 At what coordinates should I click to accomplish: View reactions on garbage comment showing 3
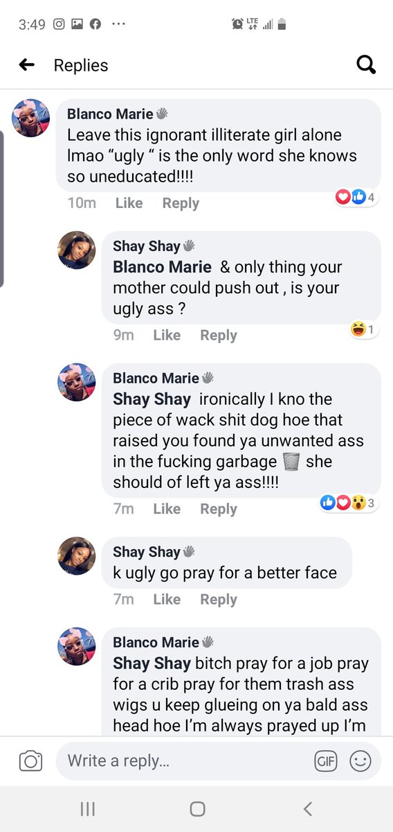click(349, 503)
